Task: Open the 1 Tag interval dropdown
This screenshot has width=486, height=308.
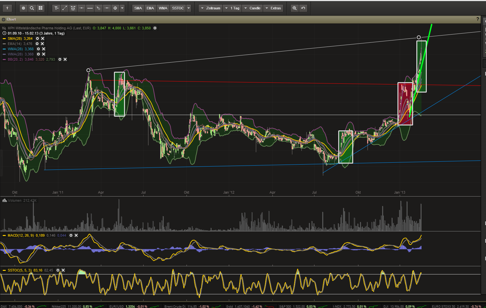Action: [x=232, y=8]
